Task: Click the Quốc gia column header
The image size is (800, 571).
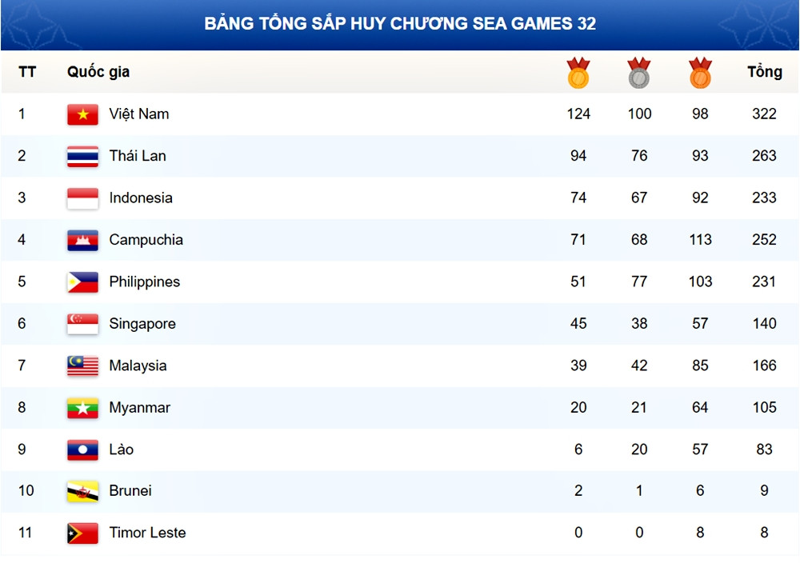Action: point(98,72)
